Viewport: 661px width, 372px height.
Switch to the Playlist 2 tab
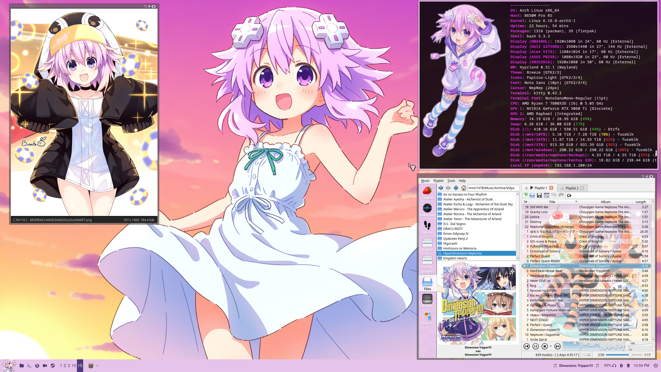pos(572,188)
